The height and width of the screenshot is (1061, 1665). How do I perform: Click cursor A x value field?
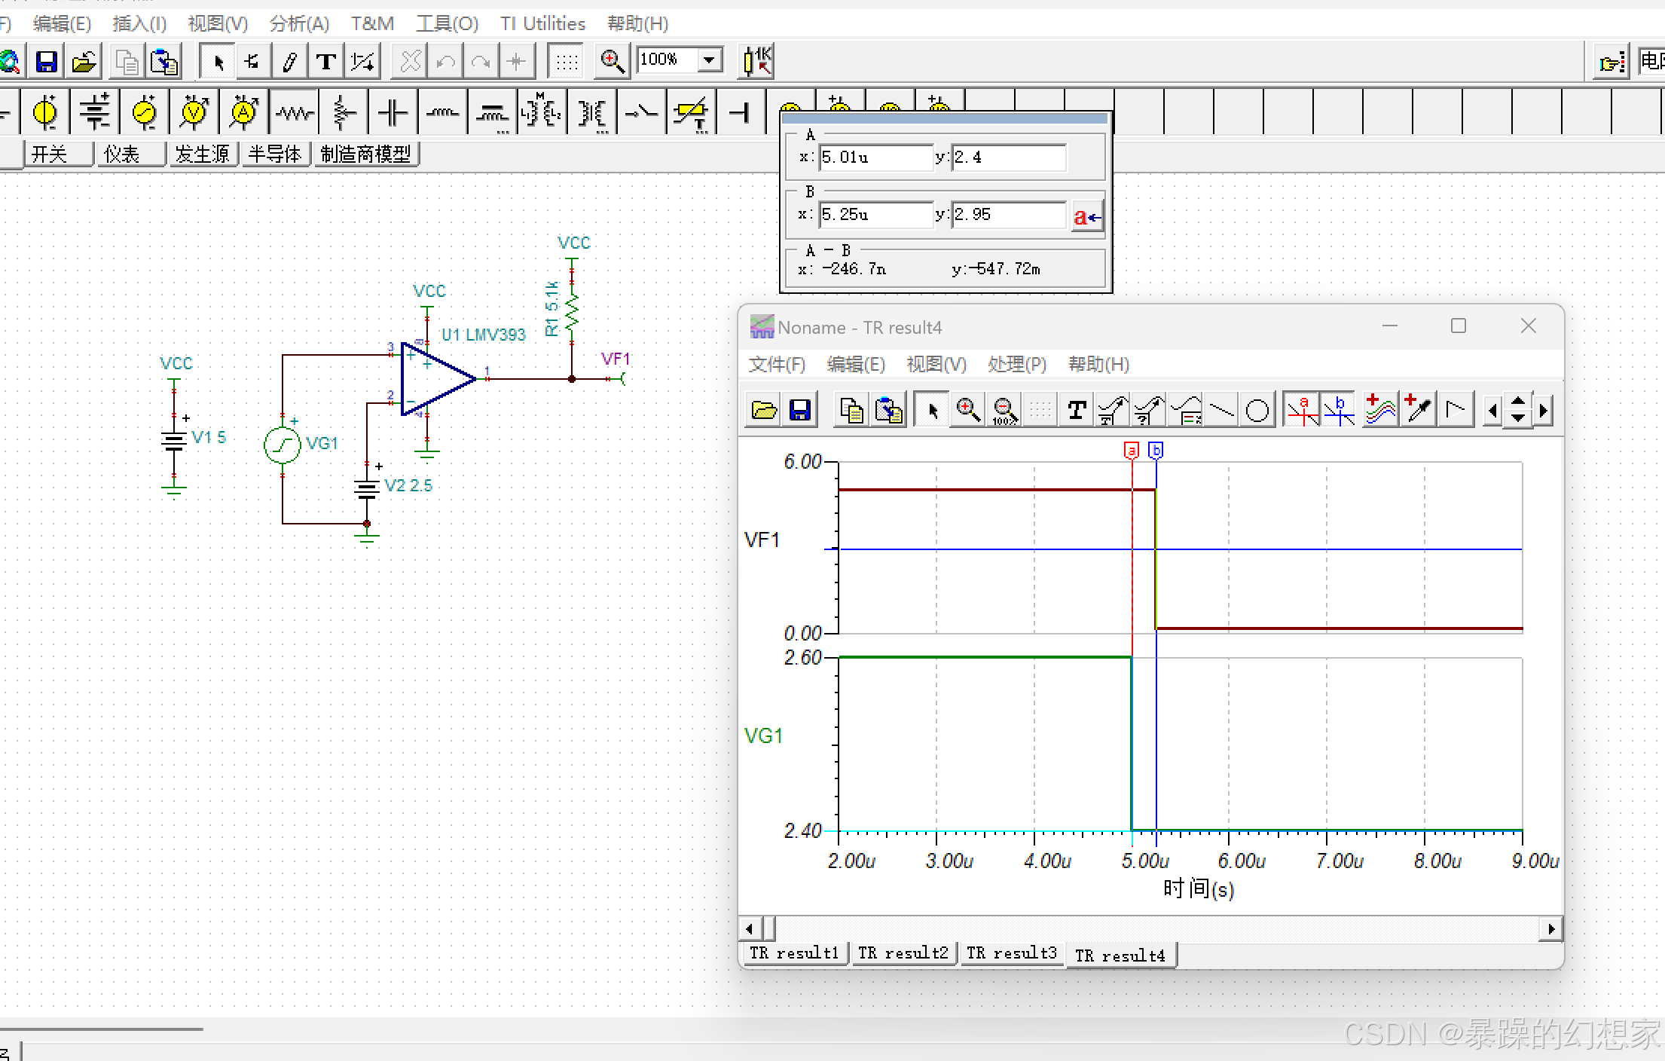[875, 157]
